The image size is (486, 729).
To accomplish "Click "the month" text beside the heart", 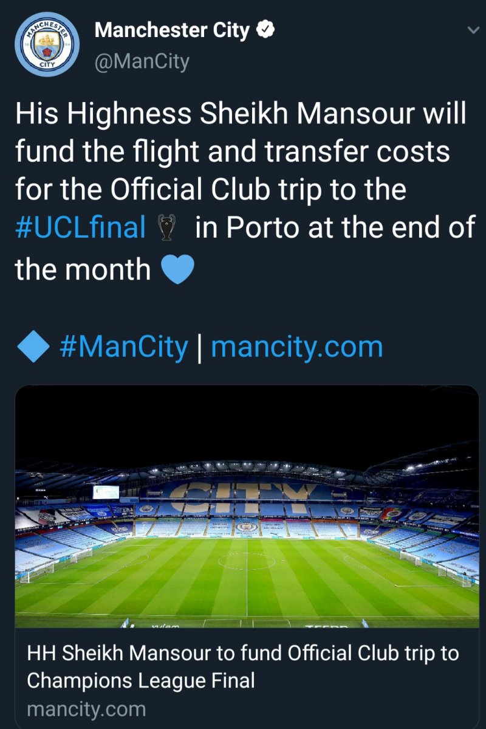I will tap(83, 268).
